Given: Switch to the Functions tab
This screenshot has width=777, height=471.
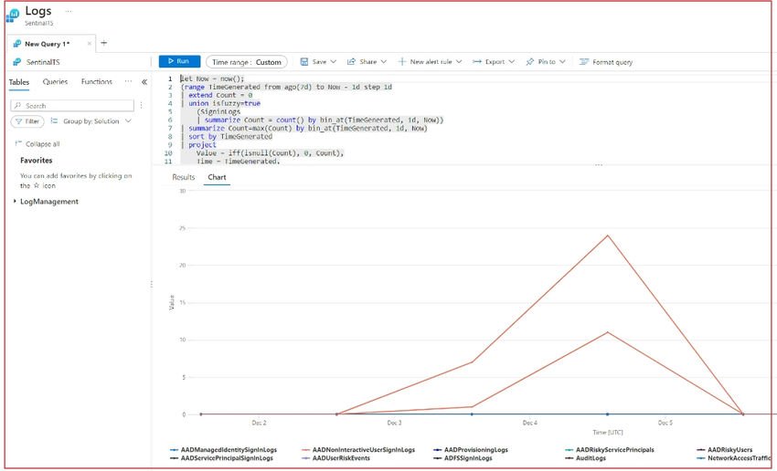Looking at the screenshot, I should point(97,82).
